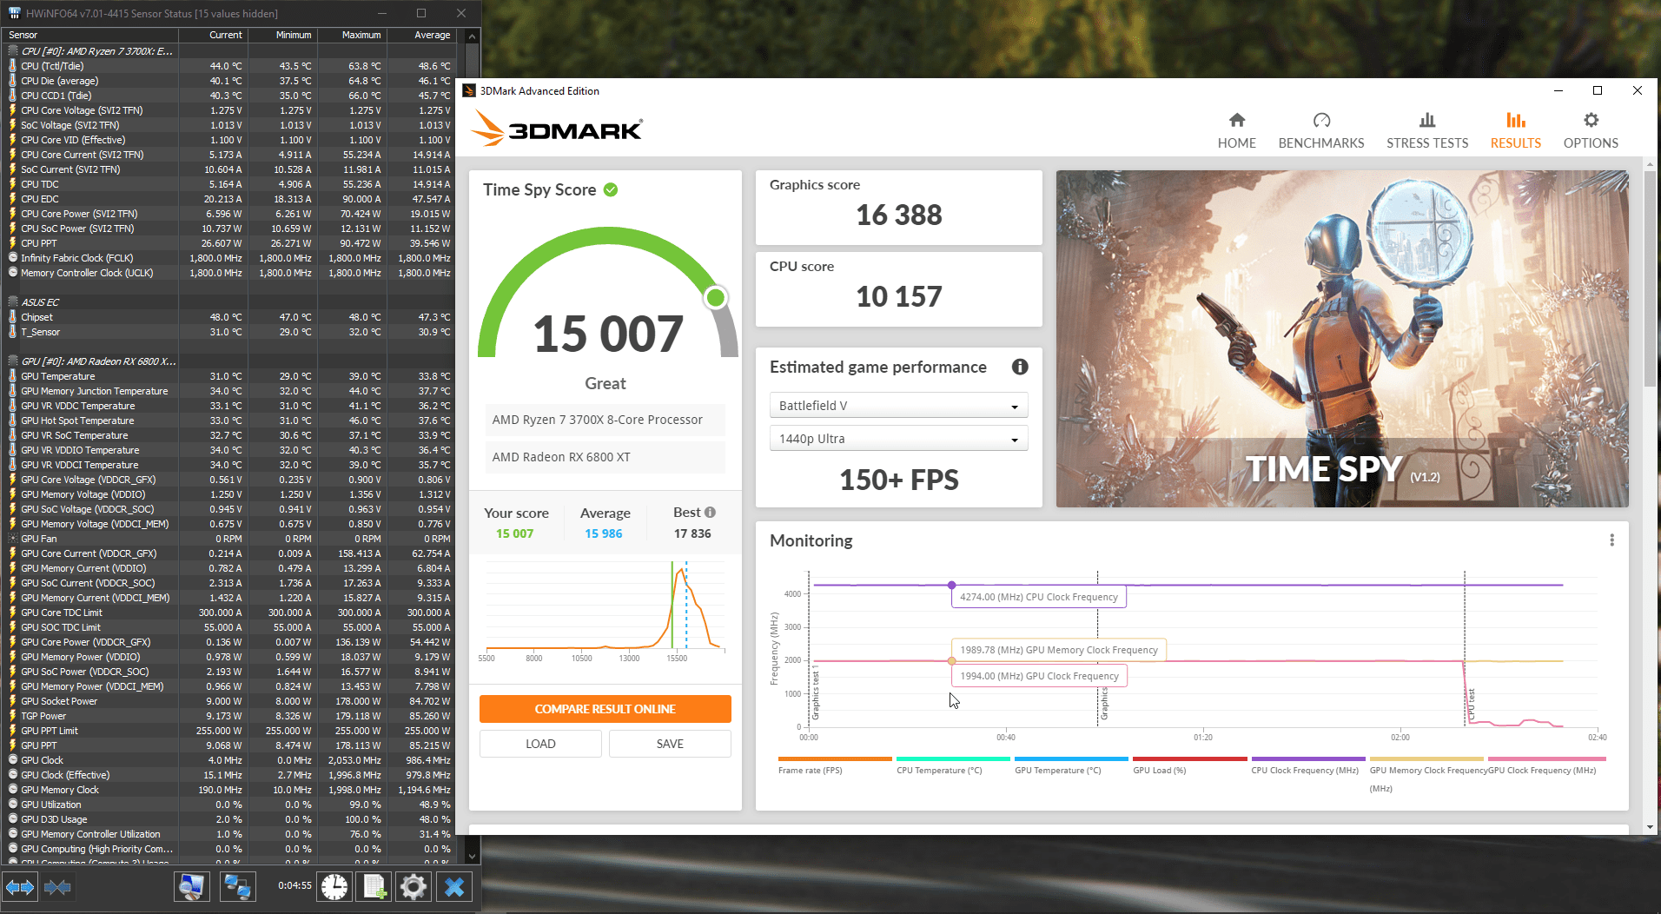Open HWiNFO summary monitor with magnifier icon
1661x914 pixels.
[192, 887]
